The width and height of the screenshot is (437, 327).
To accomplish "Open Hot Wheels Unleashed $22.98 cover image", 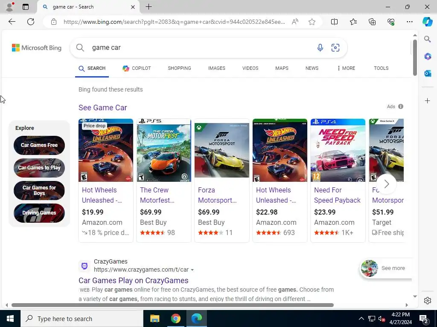I will (280, 150).
